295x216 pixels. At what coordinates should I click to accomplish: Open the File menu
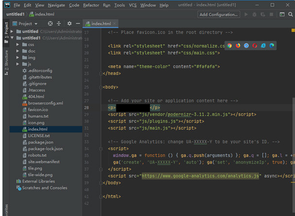click(x=17, y=5)
